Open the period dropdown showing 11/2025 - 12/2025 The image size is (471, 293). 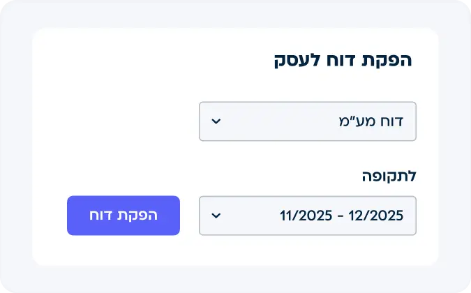click(308, 216)
